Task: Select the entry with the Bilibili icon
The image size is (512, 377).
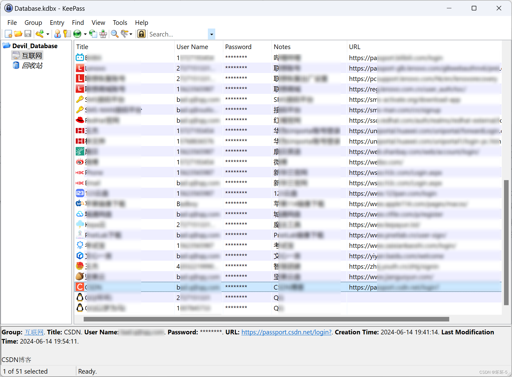Action: [x=80, y=57]
